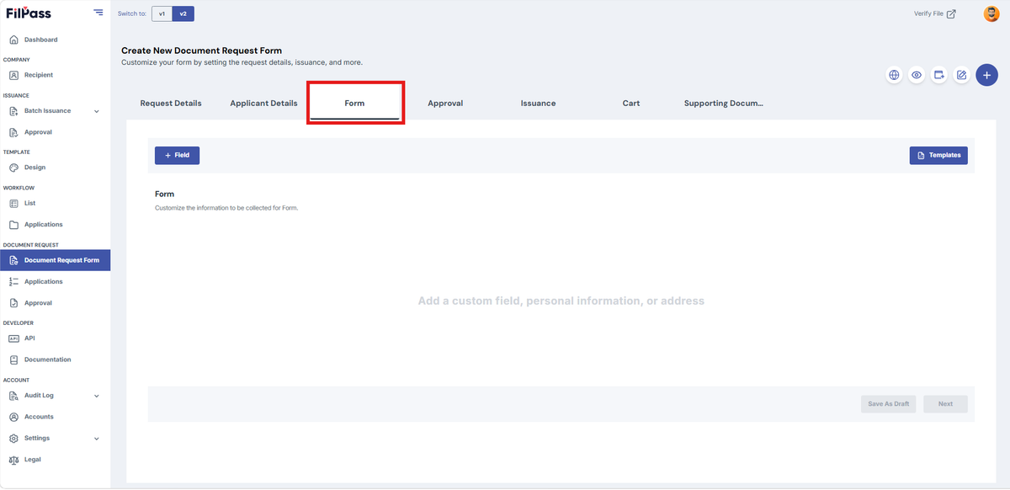Select the Document Request Form sidebar icon
This screenshot has height=490, width=1010.
(x=13, y=260)
